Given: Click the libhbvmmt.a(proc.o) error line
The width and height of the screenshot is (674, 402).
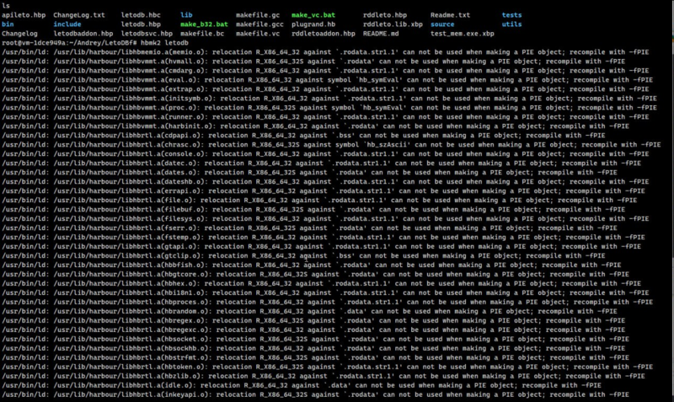Looking at the screenshot, I should [x=329, y=108].
